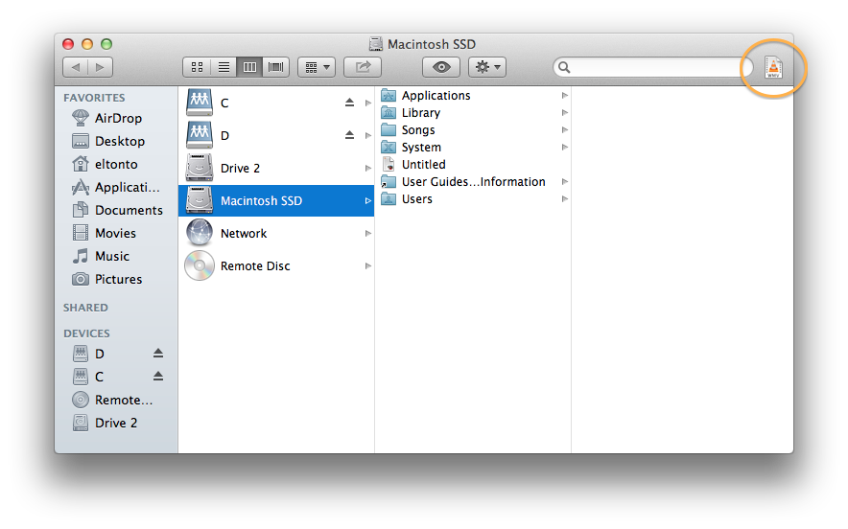Open Documents from the sidebar
The image size is (848, 529).
click(117, 210)
